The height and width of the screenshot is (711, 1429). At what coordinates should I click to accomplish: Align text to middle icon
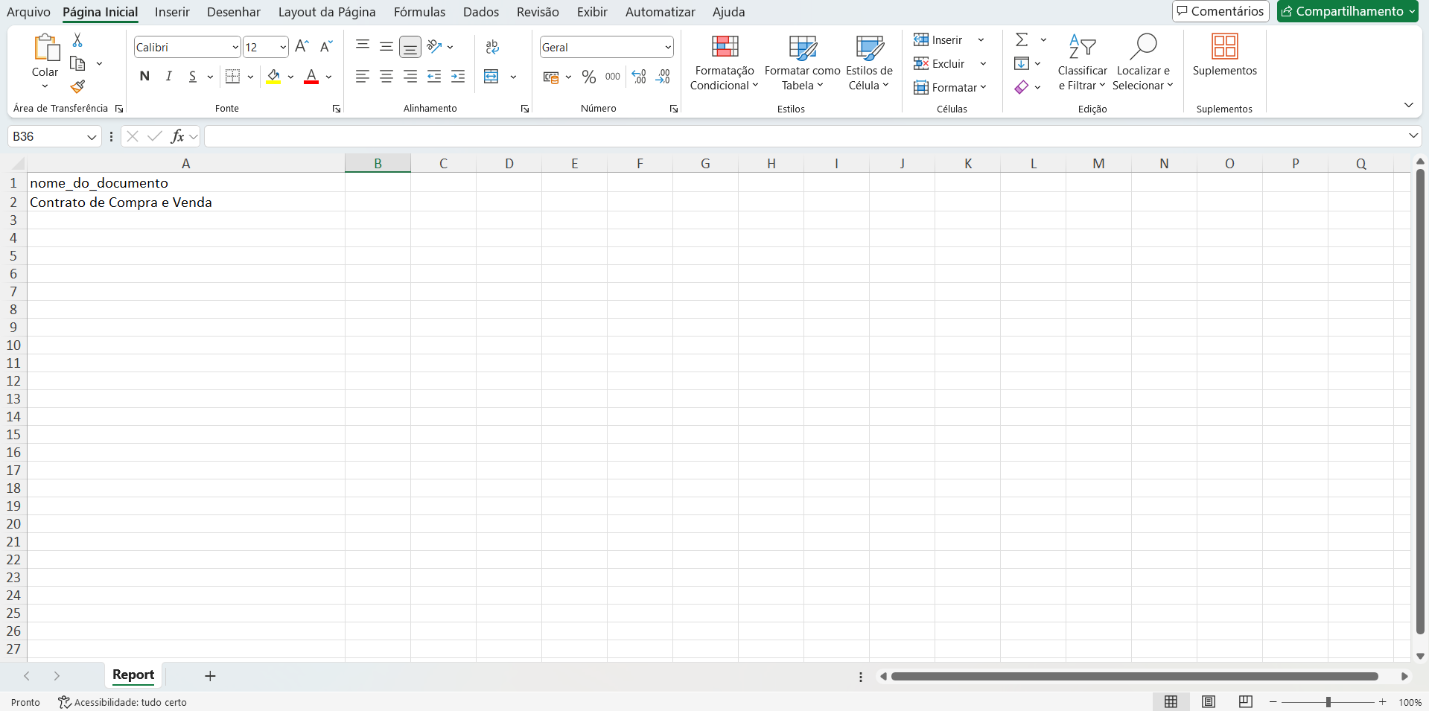[386, 46]
